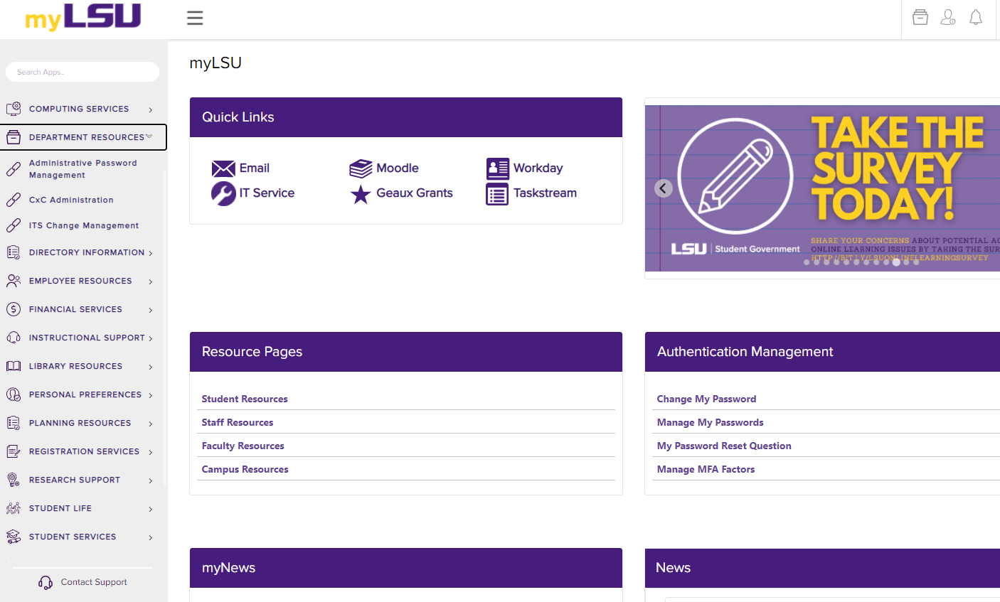This screenshot has width=1000, height=602.
Task: Click the Geaux Grants star icon
Action: 361,194
